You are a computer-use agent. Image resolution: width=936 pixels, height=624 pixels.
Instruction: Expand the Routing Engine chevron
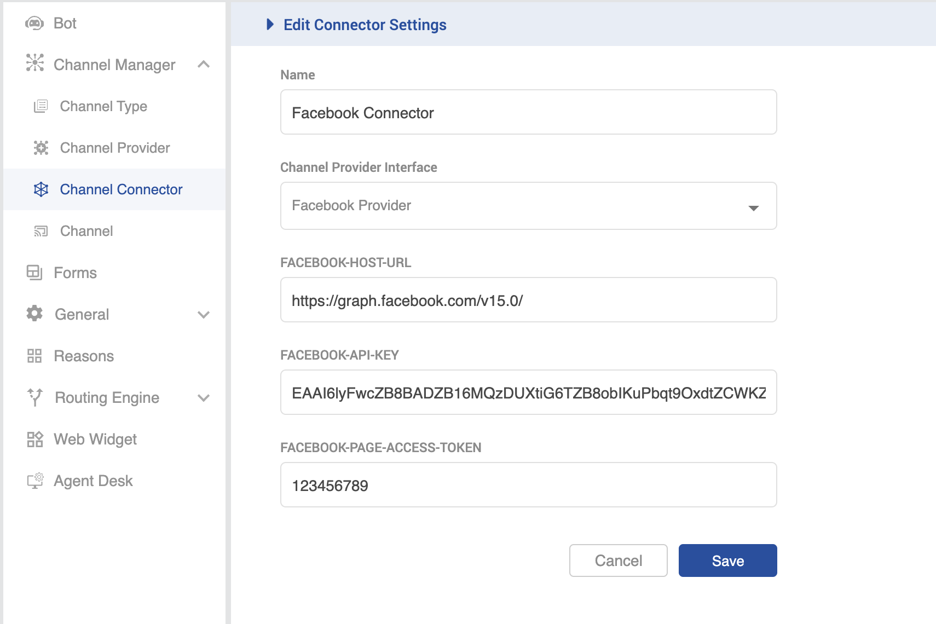[204, 398]
